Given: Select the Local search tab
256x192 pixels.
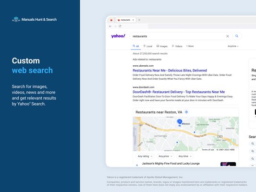Looking at the screenshot, I should coord(148,46).
